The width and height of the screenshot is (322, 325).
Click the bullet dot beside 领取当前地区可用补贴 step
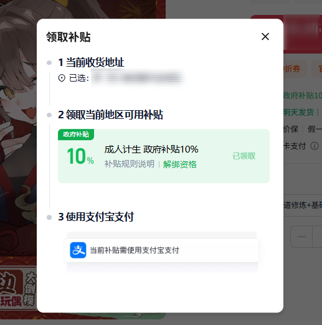[x=49, y=115]
